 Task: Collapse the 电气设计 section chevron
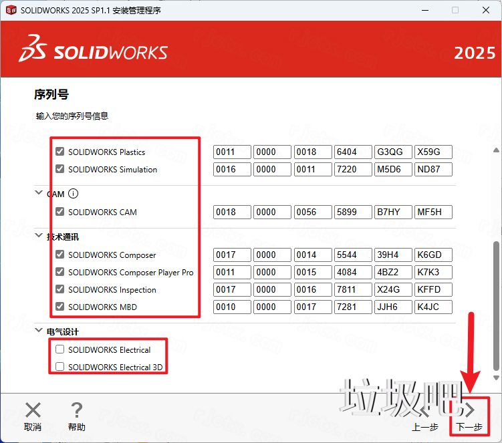coord(39,330)
